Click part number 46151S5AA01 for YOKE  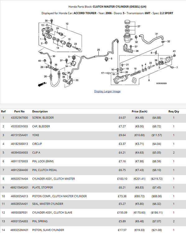19,135
